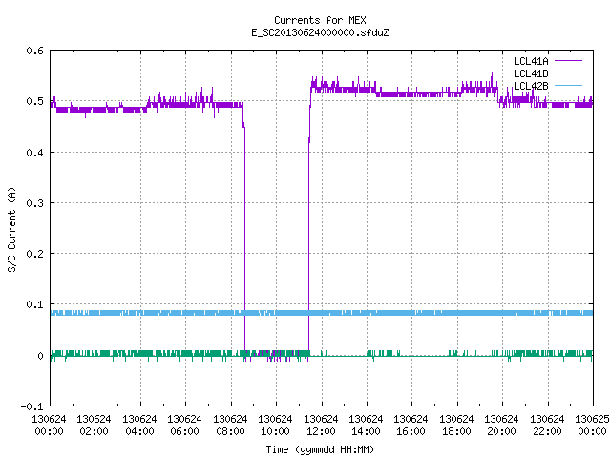
Task: Select the filename 'E_SC20130624000000.sfduZ' subtitle
Action: [320, 32]
